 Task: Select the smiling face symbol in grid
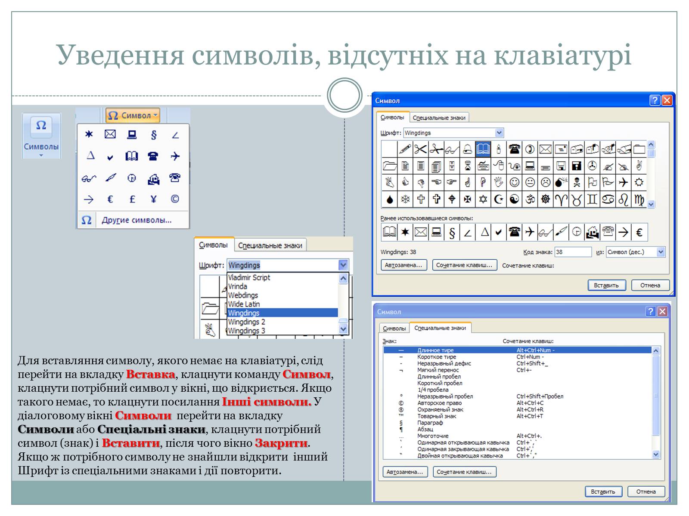(514, 182)
